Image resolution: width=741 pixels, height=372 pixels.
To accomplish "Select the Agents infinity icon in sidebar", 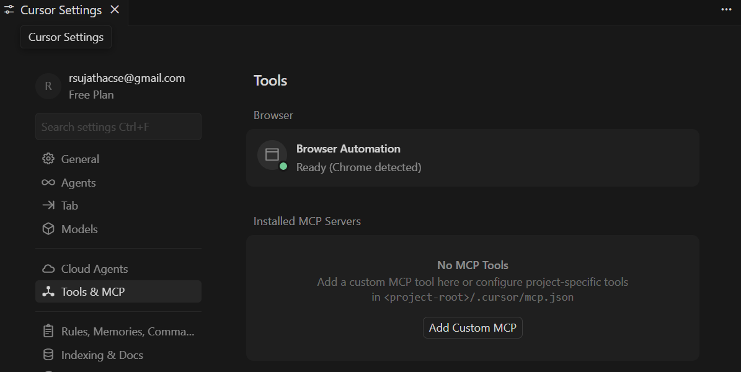I will pyautogui.click(x=48, y=182).
